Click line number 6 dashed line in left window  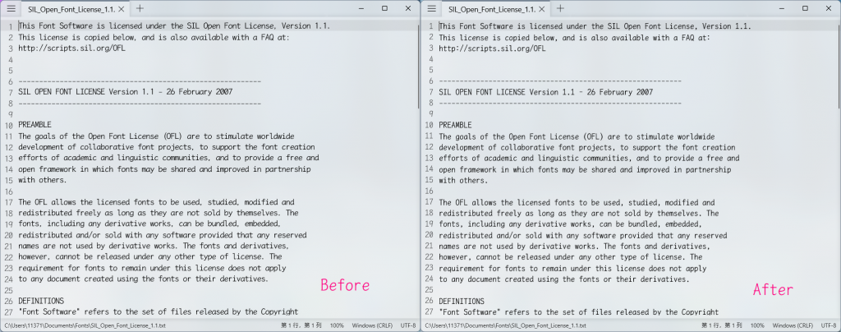tap(140, 81)
